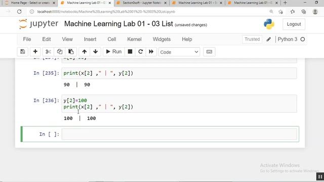Open the cell type Code dropdown
The height and width of the screenshot is (182, 324).
pos(179,52)
